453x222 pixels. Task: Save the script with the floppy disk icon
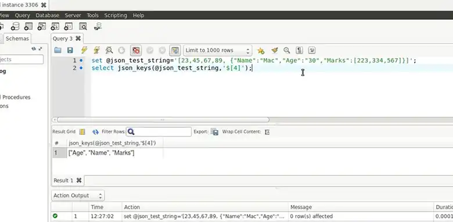coord(70,51)
